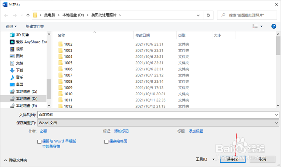Open 下载 in navigation pane
The width and height of the screenshot is (281, 167).
click(17, 70)
